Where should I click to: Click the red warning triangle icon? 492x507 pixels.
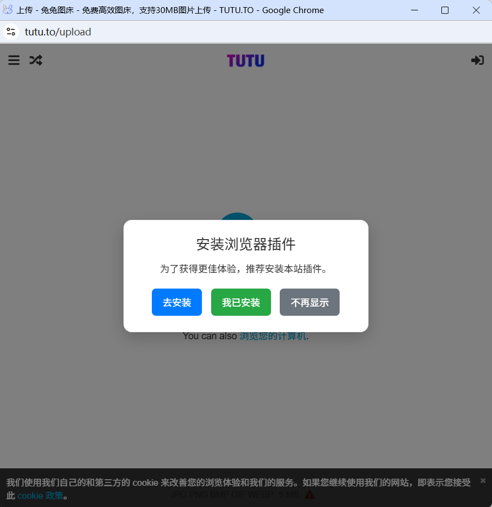(x=310, y=495)
